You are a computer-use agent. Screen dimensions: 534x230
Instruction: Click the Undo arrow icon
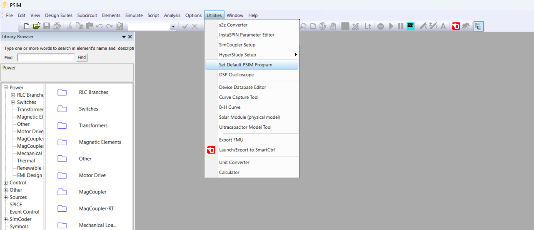(100, 26)
